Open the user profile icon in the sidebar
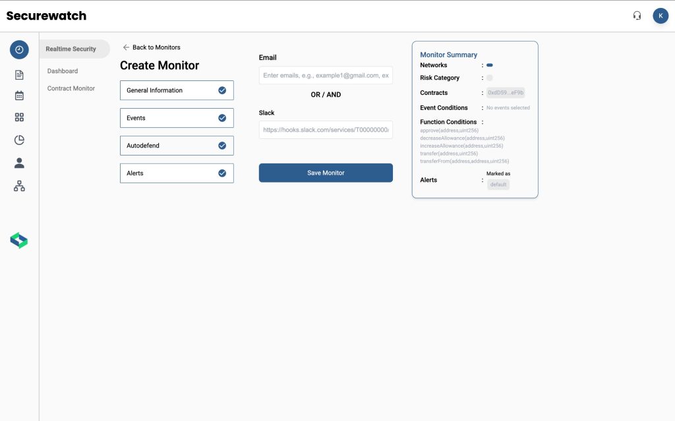The height and width of the screenshot is (421, 675). point(19,163)
